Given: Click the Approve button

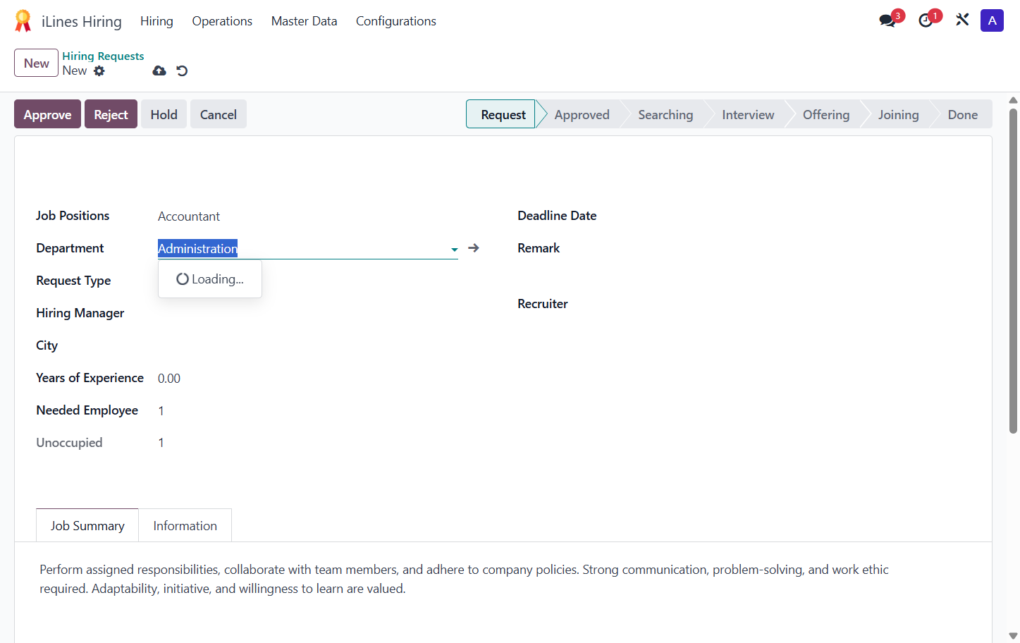Looking at the screenshot, I should point(47,114).
